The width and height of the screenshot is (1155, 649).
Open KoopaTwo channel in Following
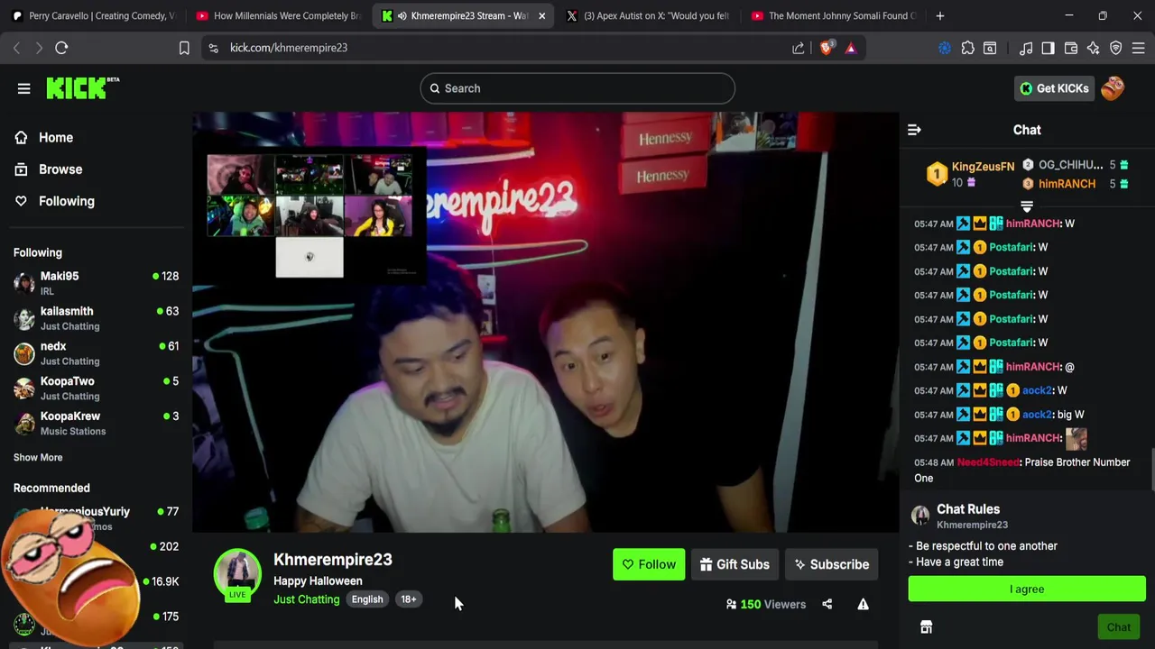click(96, 388)
